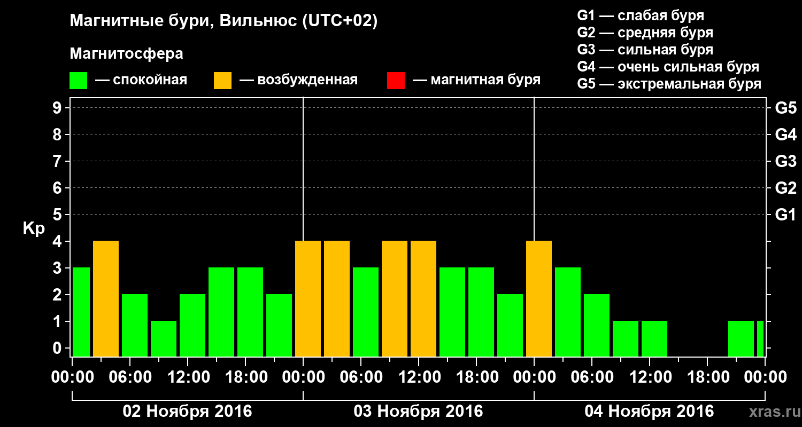Click the right-axis 'G3' level label
Image resolution: width=802 pixels, height=427 pixels.
coord(786,161)
